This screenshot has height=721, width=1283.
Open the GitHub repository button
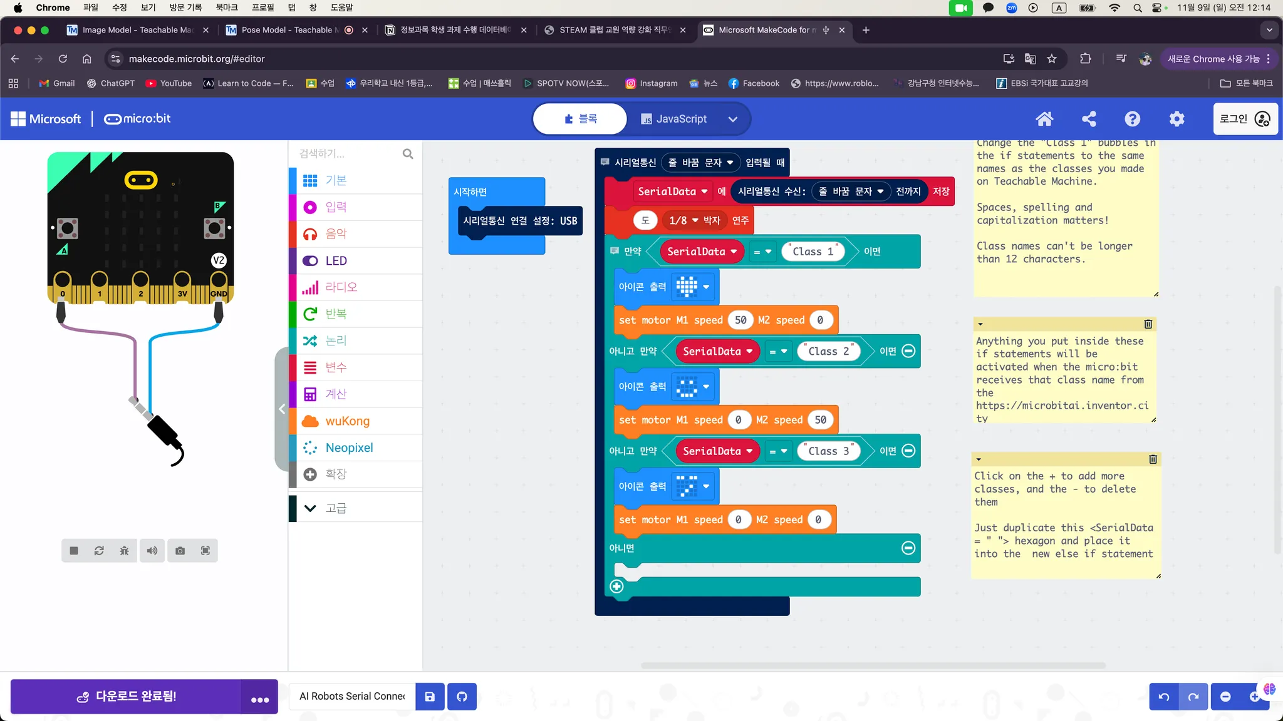tap(462, 697)
